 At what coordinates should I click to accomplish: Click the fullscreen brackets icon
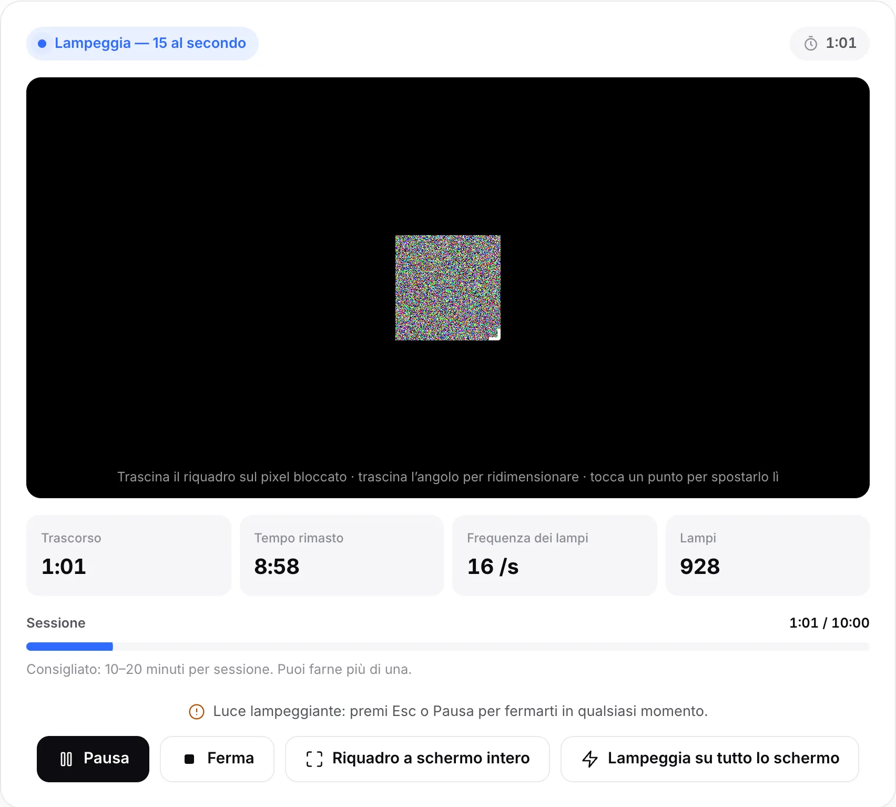314,759
